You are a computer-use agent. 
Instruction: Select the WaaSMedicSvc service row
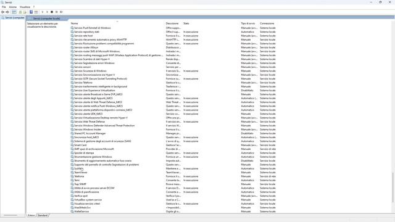click(x=173, y=208)
